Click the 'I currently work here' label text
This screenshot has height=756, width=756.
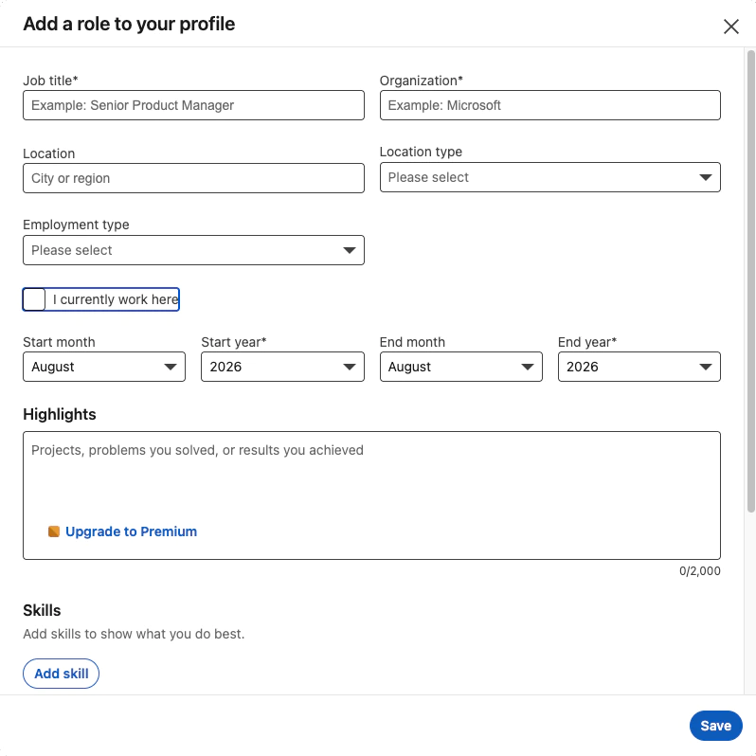click(116, 299)
